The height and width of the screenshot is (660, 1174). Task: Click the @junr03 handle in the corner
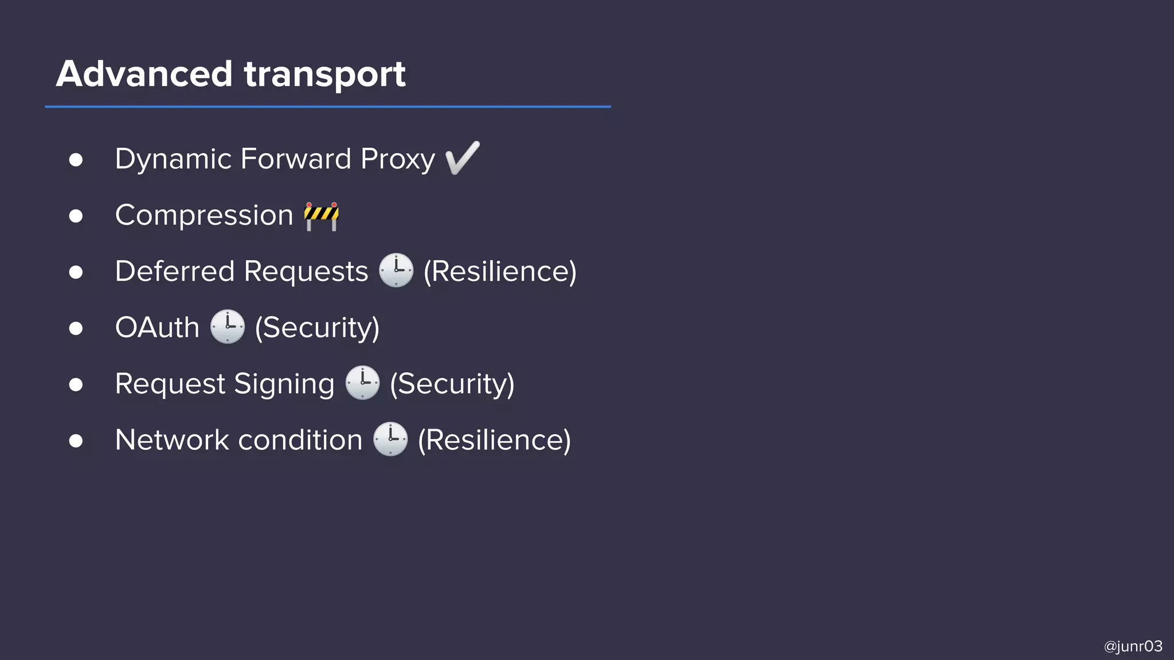pyautogui.click(x=1133, y=646)
